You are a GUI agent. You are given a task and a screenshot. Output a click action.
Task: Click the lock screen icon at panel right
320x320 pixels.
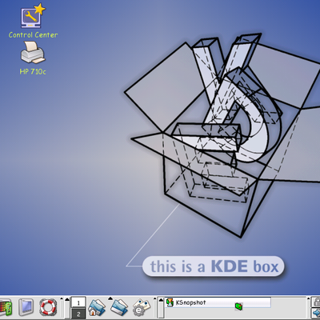(x=317, y=302)
